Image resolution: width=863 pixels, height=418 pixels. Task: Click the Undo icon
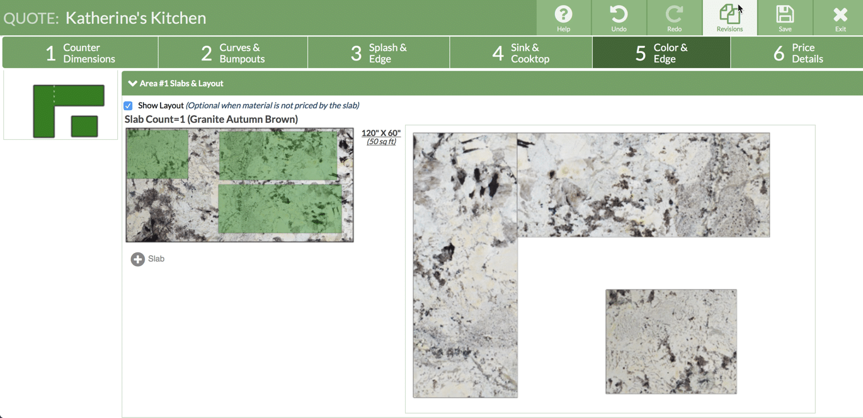tap(619, 16)
